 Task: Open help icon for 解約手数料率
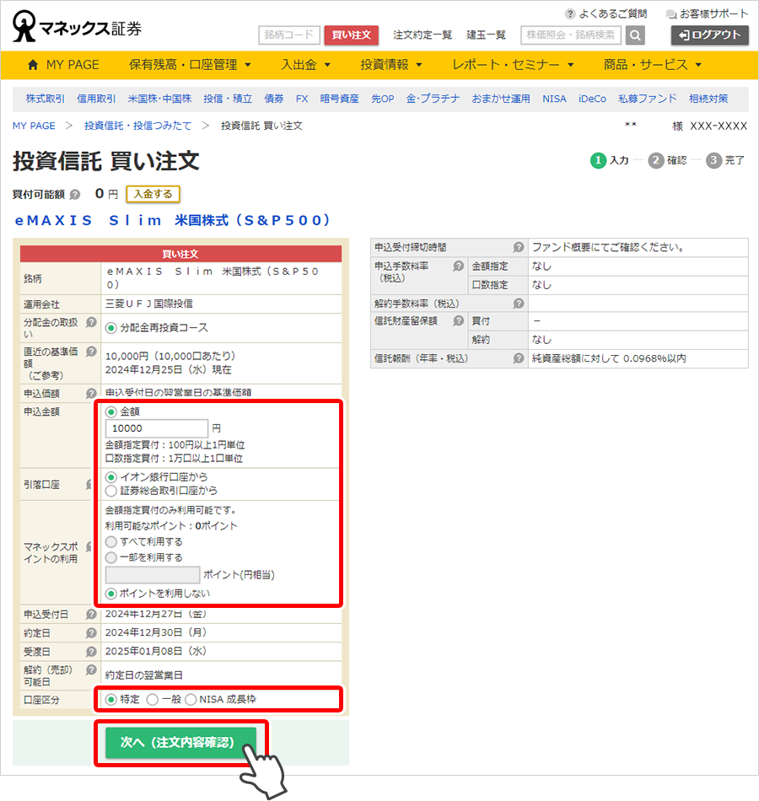(x=519, y=304)
